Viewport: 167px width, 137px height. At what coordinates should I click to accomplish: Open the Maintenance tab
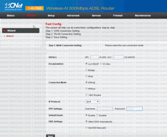click(143, 16)
